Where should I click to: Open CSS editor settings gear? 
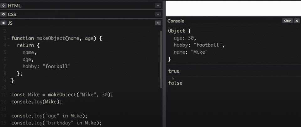pyautogui.click(x=3, y=14)
